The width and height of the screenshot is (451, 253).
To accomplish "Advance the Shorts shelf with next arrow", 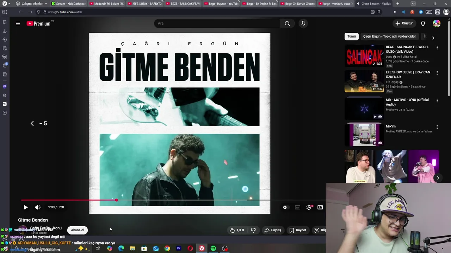I will click(438, 178).
